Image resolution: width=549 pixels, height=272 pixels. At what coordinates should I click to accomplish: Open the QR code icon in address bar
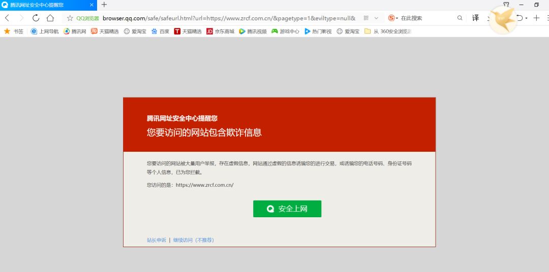pos(366,18)
